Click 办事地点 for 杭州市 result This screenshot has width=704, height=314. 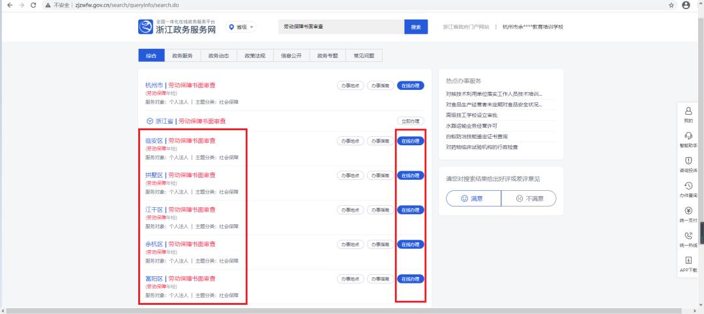coord(351,86)
